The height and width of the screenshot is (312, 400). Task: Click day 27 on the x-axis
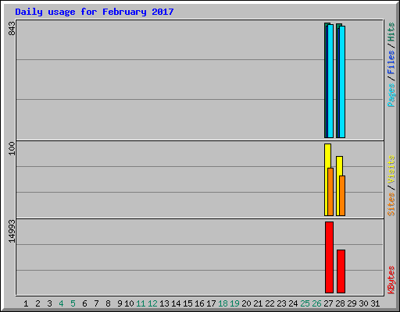pos(328,303)
